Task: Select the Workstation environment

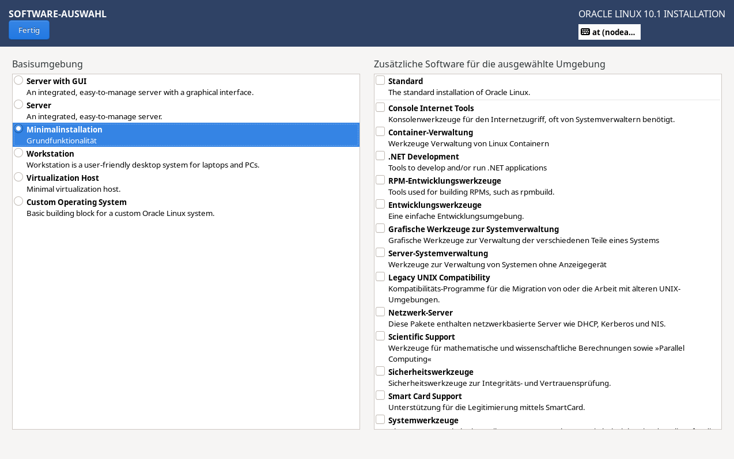Action: pyautogui.click(x=18, y=153)
